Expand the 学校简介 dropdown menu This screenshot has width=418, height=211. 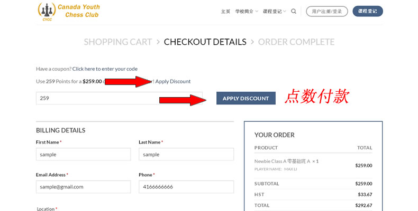[x=247, y=12]
